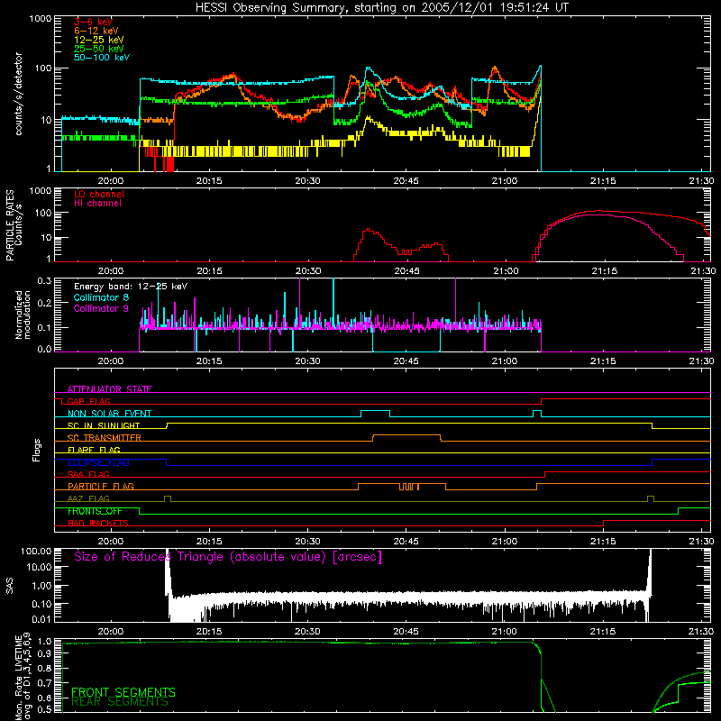Click the HESSI Observing Summary plot title
This screenshot has height=721, width=721.
click(x=382, y=8)
